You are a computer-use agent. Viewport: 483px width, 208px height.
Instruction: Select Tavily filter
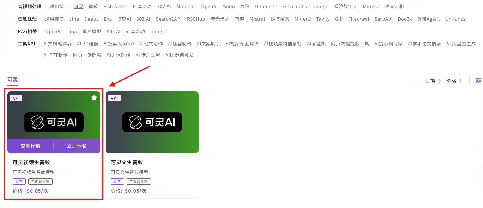(323, 19)
